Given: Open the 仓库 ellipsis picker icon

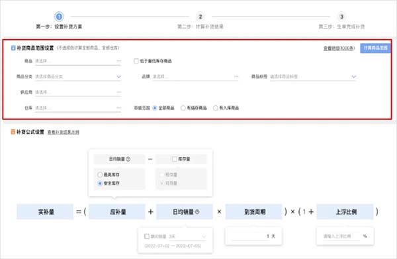Looking at the screenshot, I should coord(118,108).
